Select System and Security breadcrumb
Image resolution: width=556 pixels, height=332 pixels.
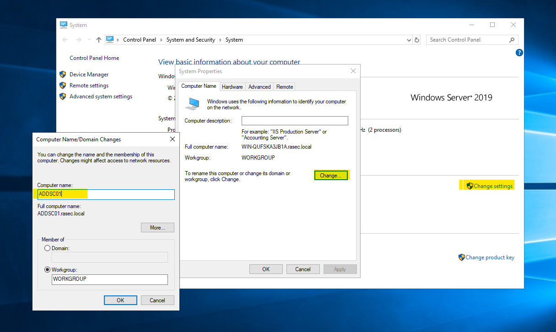[x=191, y=40]
